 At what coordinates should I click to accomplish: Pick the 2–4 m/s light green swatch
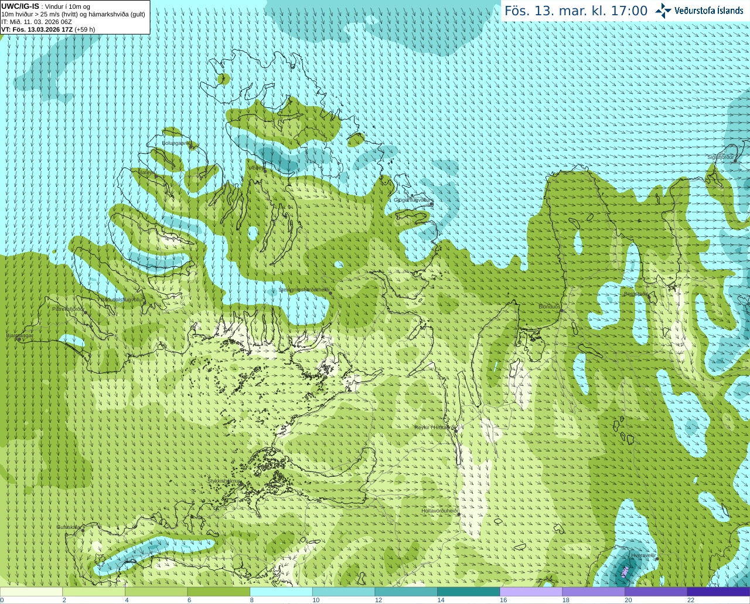pos(94,592)
